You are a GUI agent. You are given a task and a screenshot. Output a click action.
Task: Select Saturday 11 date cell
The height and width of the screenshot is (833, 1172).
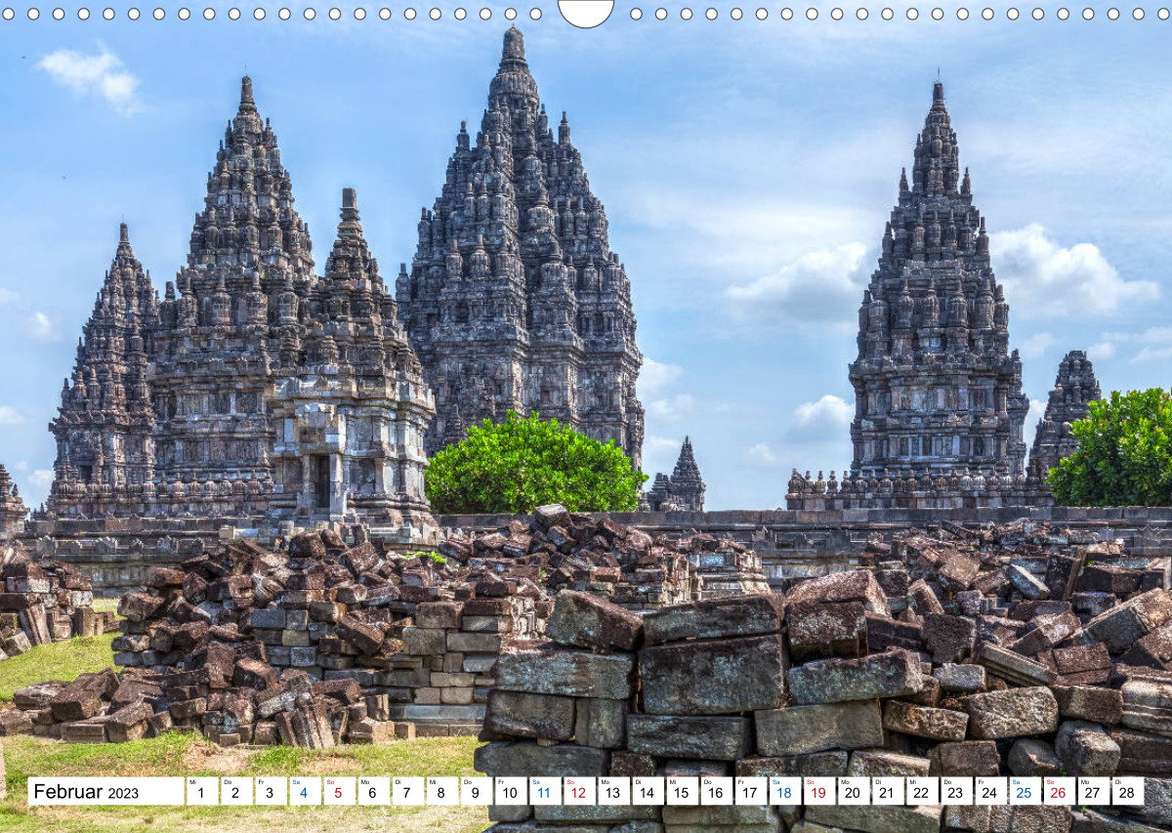544,791
